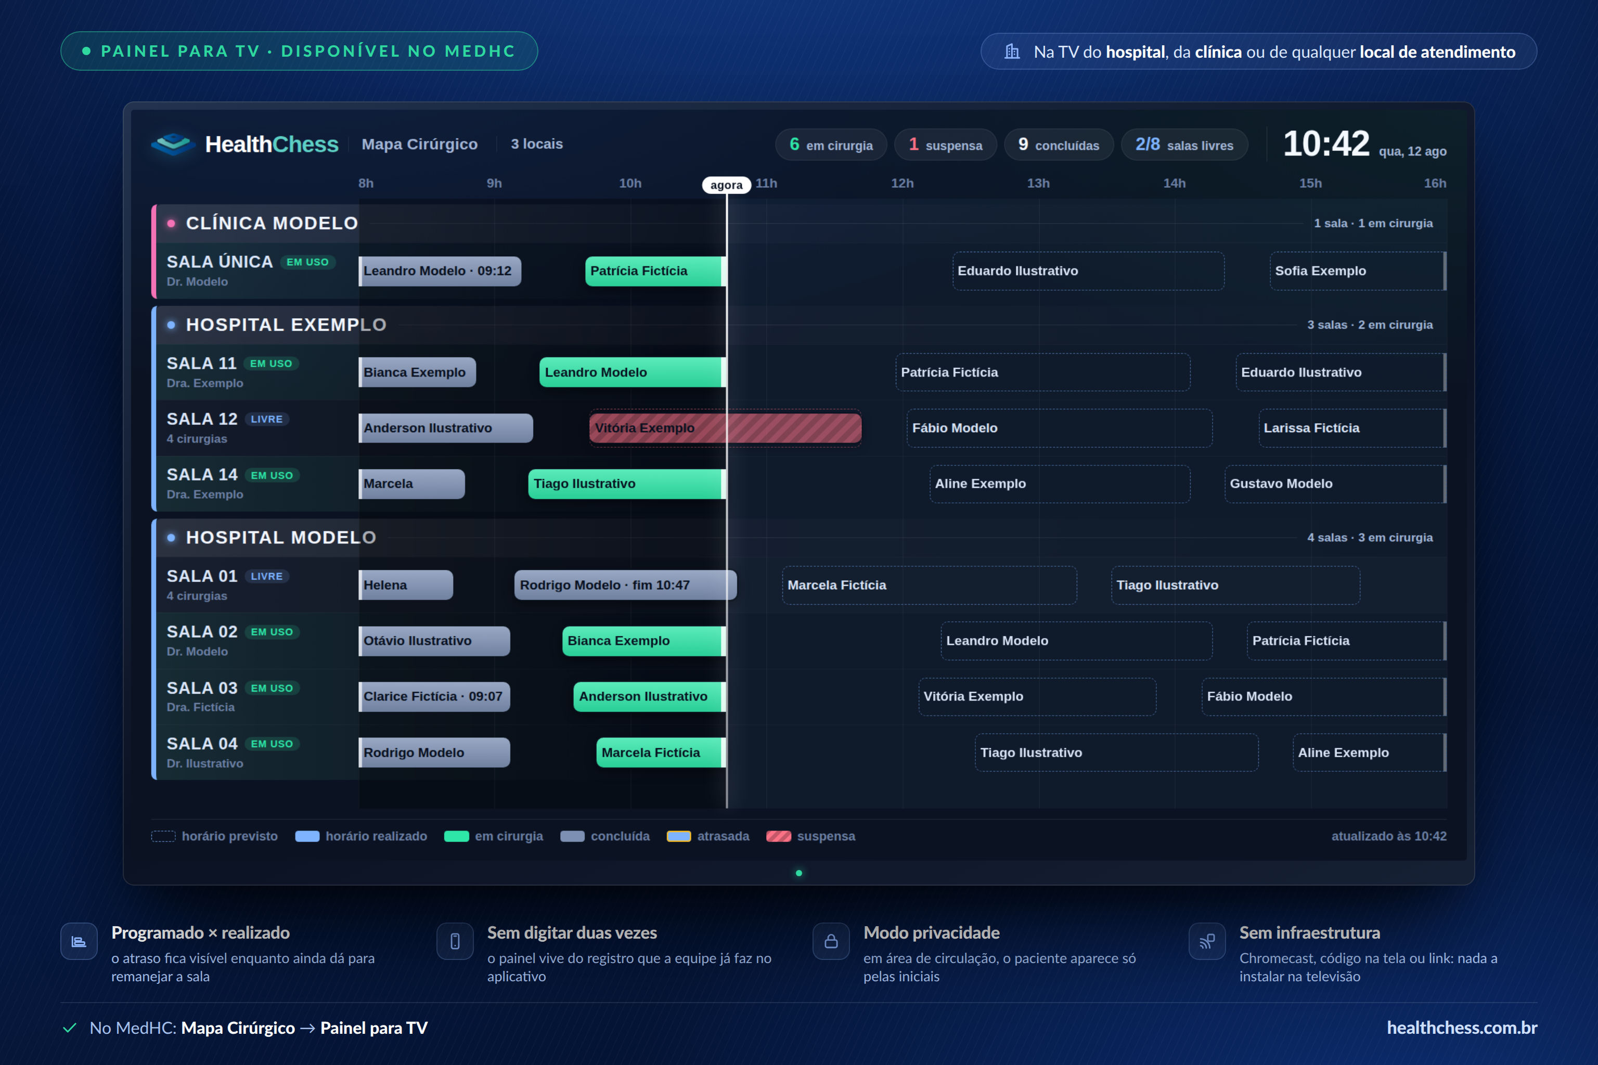Click the SALA 02 room label

[202, 632]
